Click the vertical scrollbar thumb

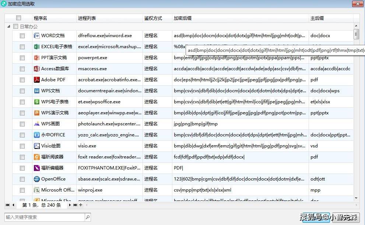(356, 35)
